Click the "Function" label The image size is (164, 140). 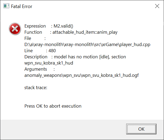click(x=33, y=32)
